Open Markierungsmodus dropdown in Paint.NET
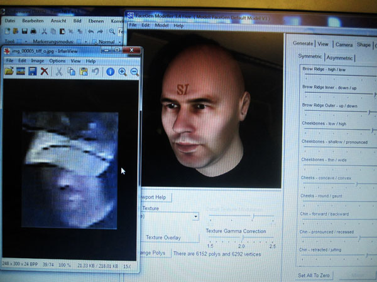377x282 pixels. point(86,42)
